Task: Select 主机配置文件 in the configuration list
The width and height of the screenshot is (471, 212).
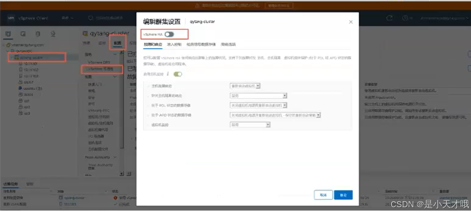Action: click(98, 149)
